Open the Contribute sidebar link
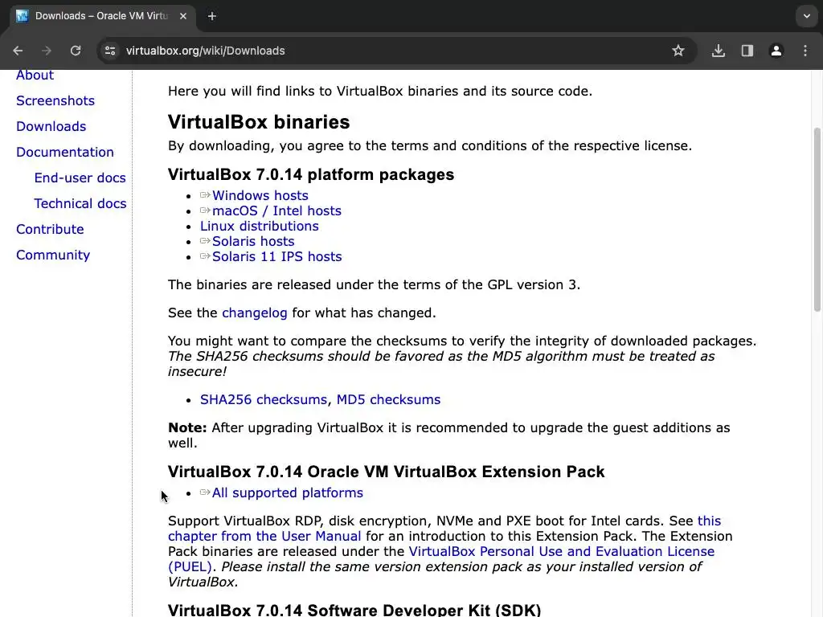This screenshot has height=617, width=823. (x=50, y=229)
